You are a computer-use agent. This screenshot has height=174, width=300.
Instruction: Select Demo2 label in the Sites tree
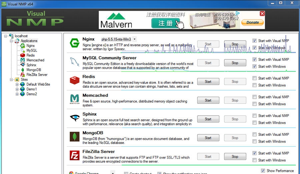point(32,94)
